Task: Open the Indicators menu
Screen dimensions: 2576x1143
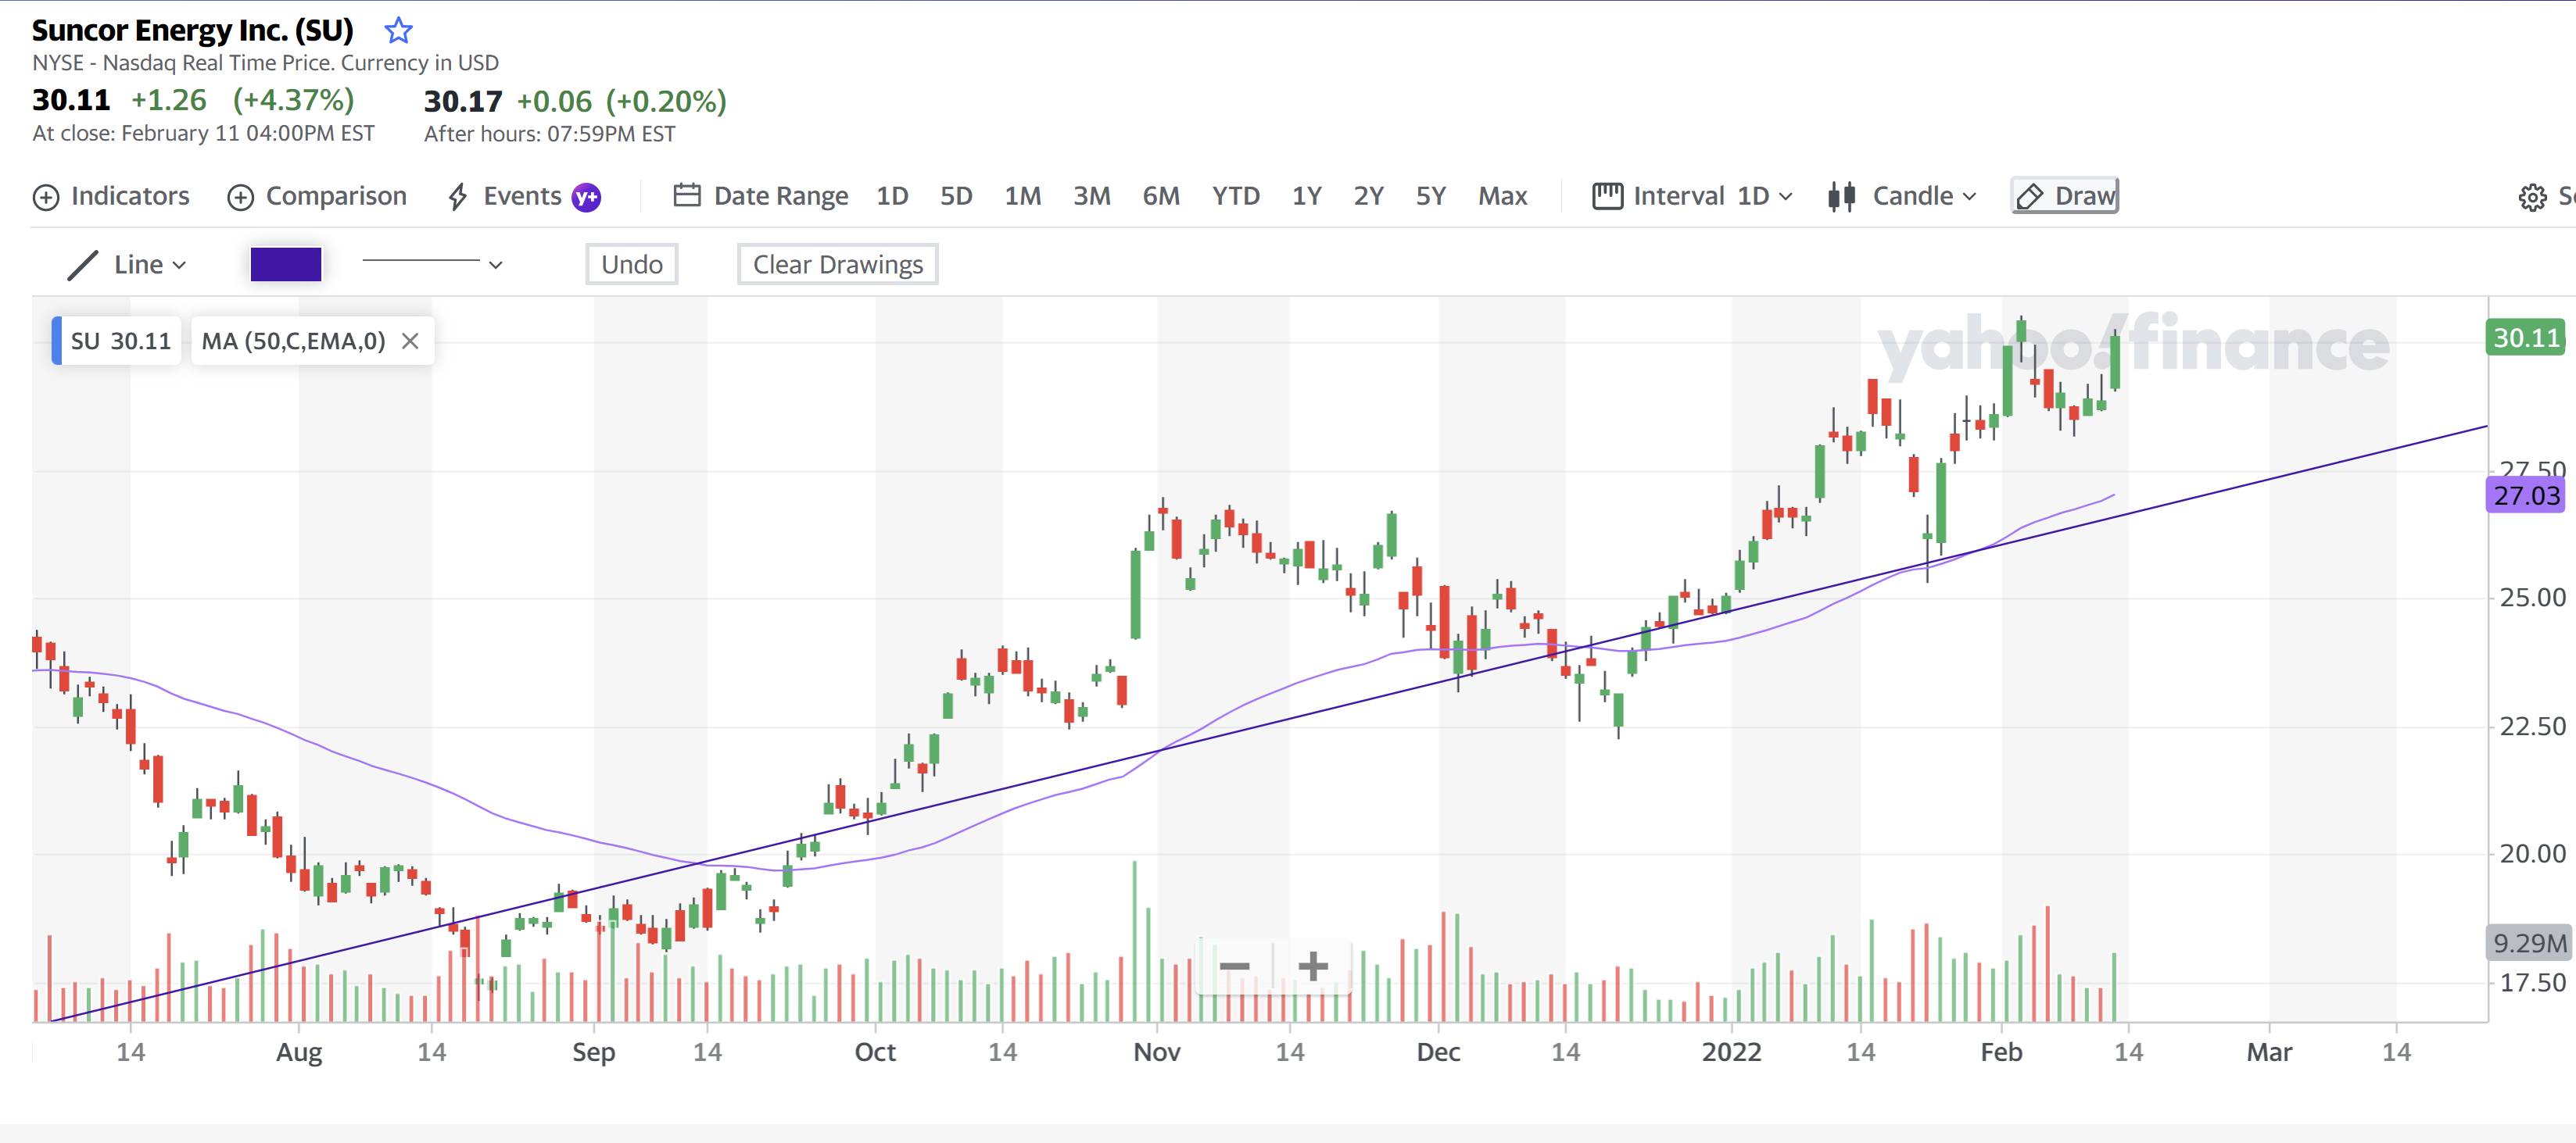Action: point(111,196)
